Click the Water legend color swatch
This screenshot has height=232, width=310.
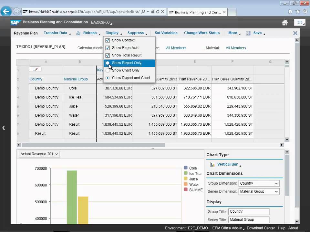[185, 184]
